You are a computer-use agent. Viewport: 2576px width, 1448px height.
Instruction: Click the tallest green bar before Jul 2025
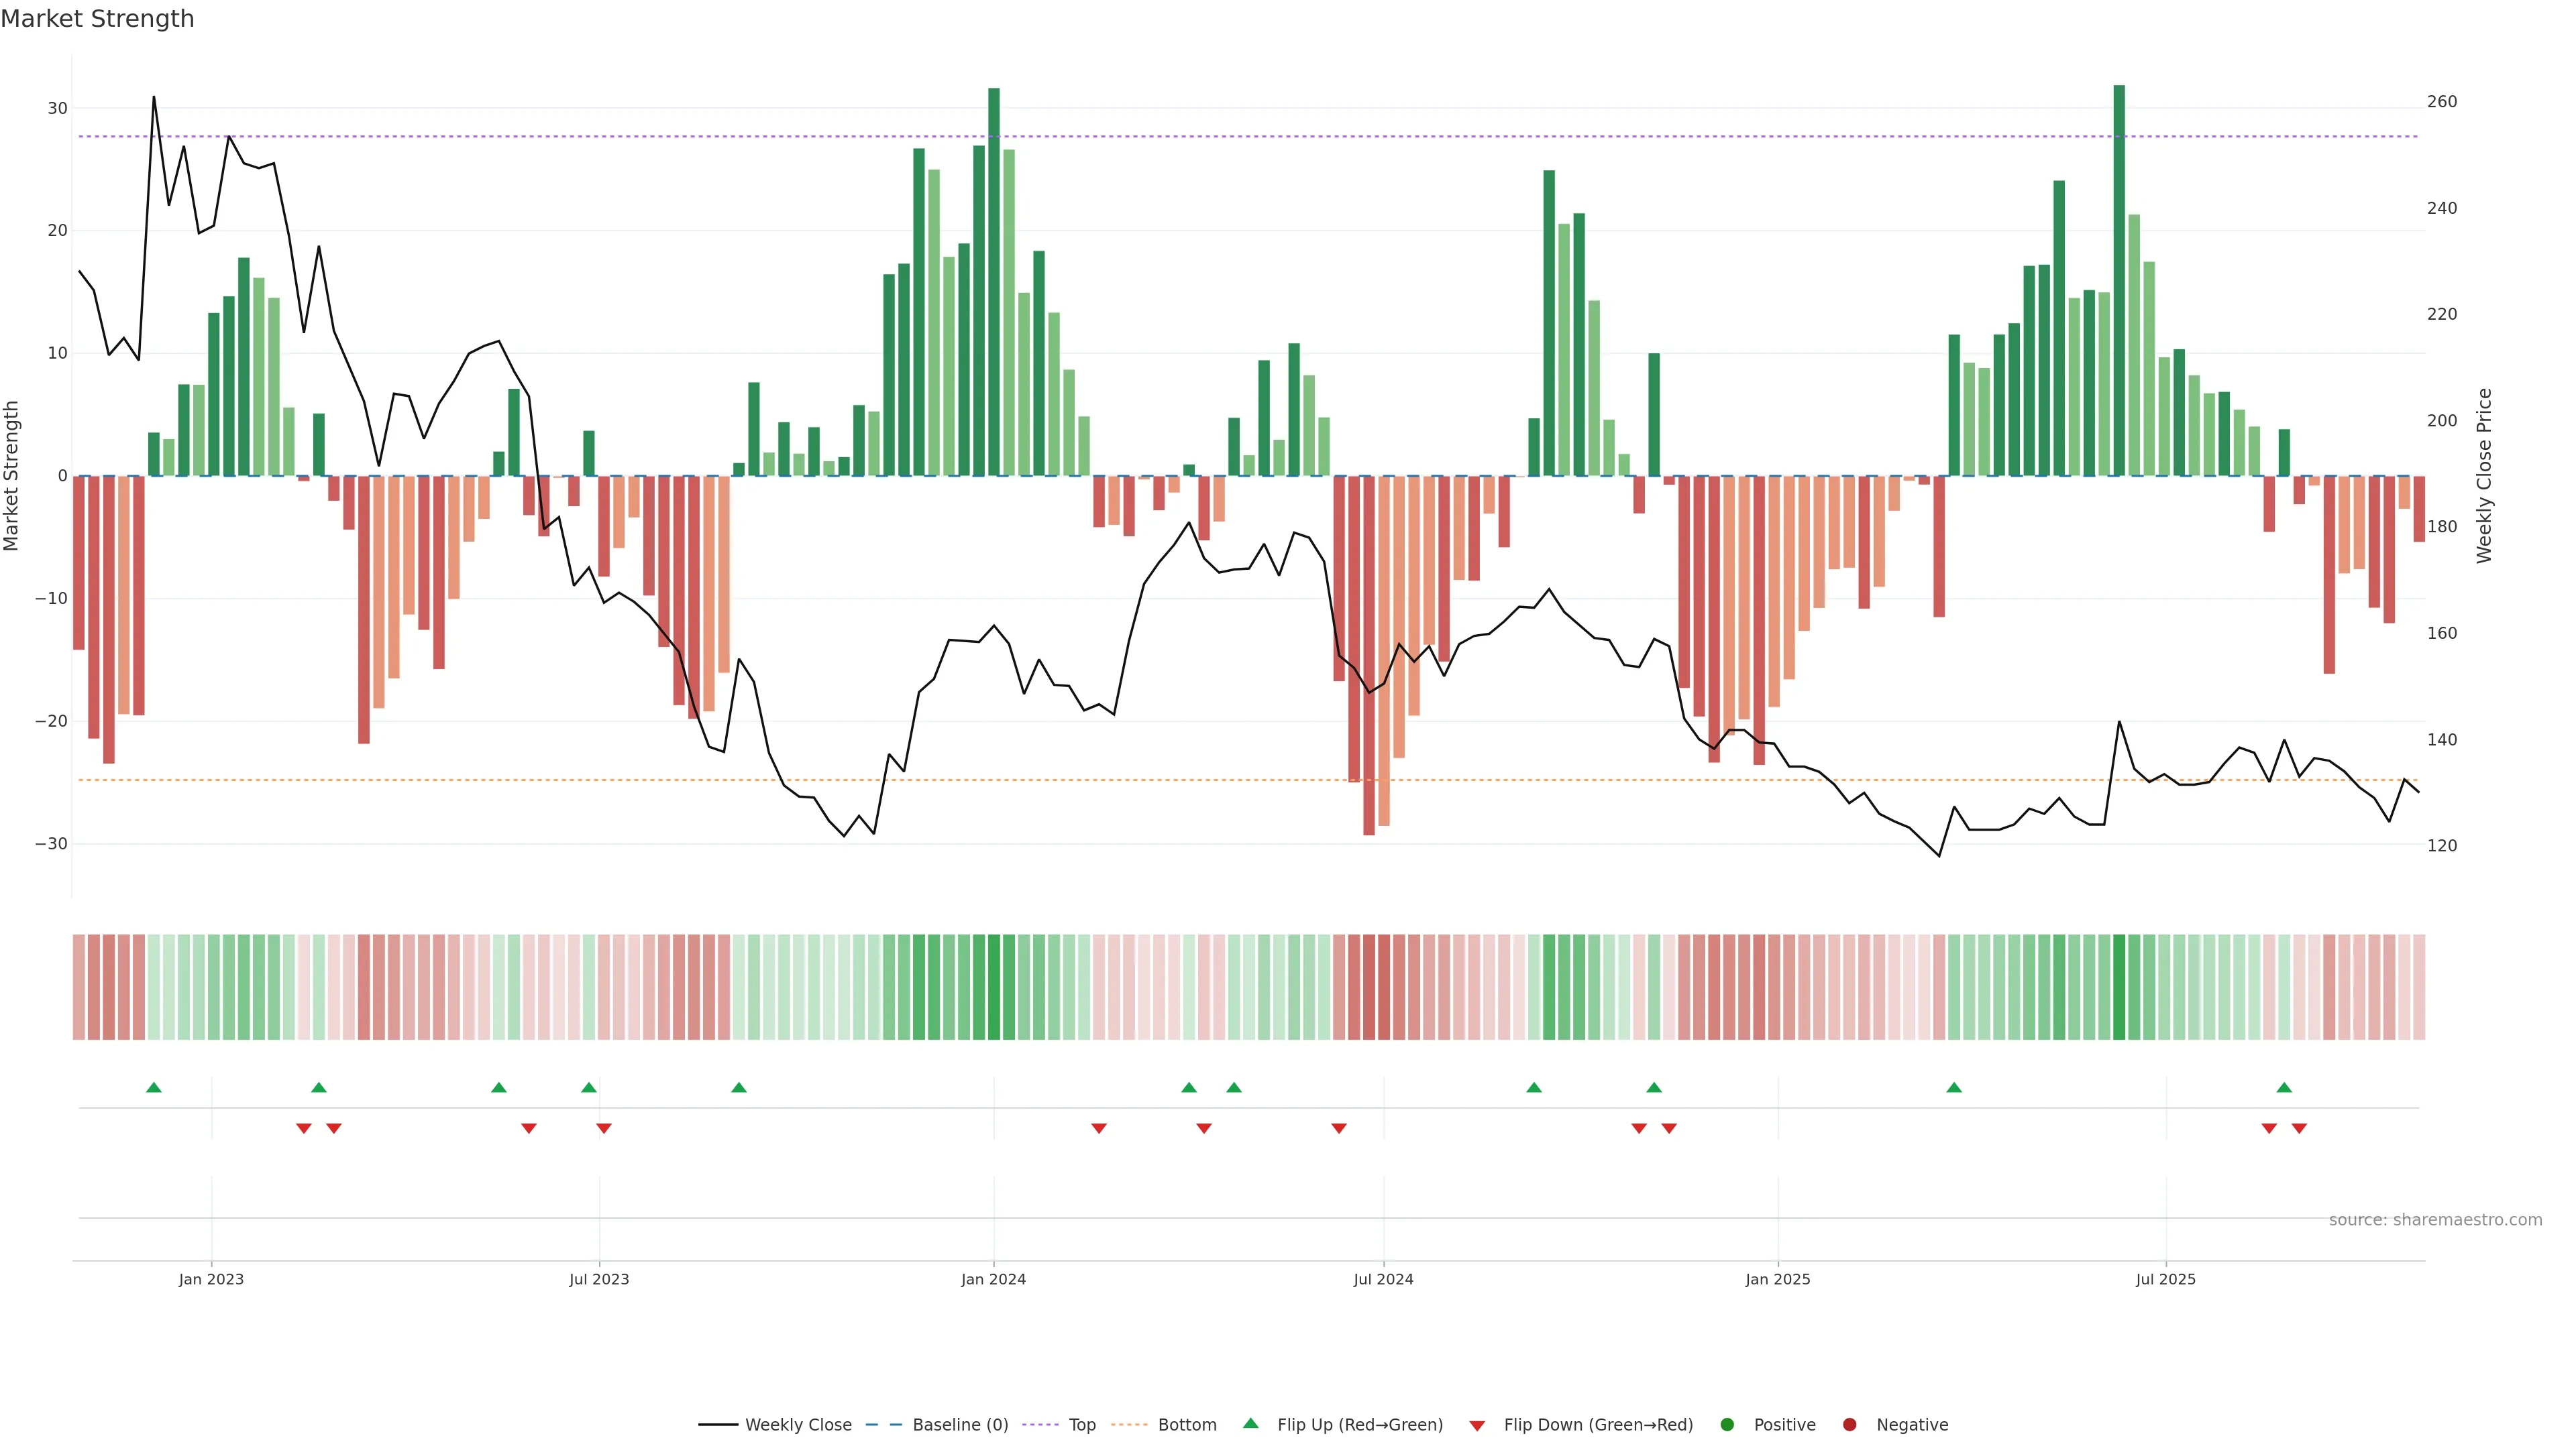[2119, 280]
